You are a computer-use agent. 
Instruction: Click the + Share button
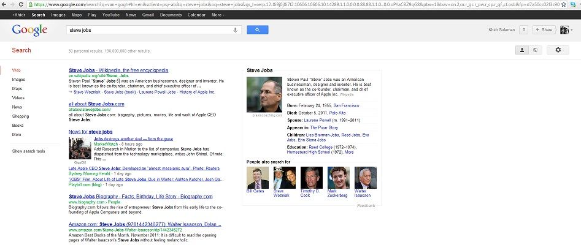click(544, 30)
